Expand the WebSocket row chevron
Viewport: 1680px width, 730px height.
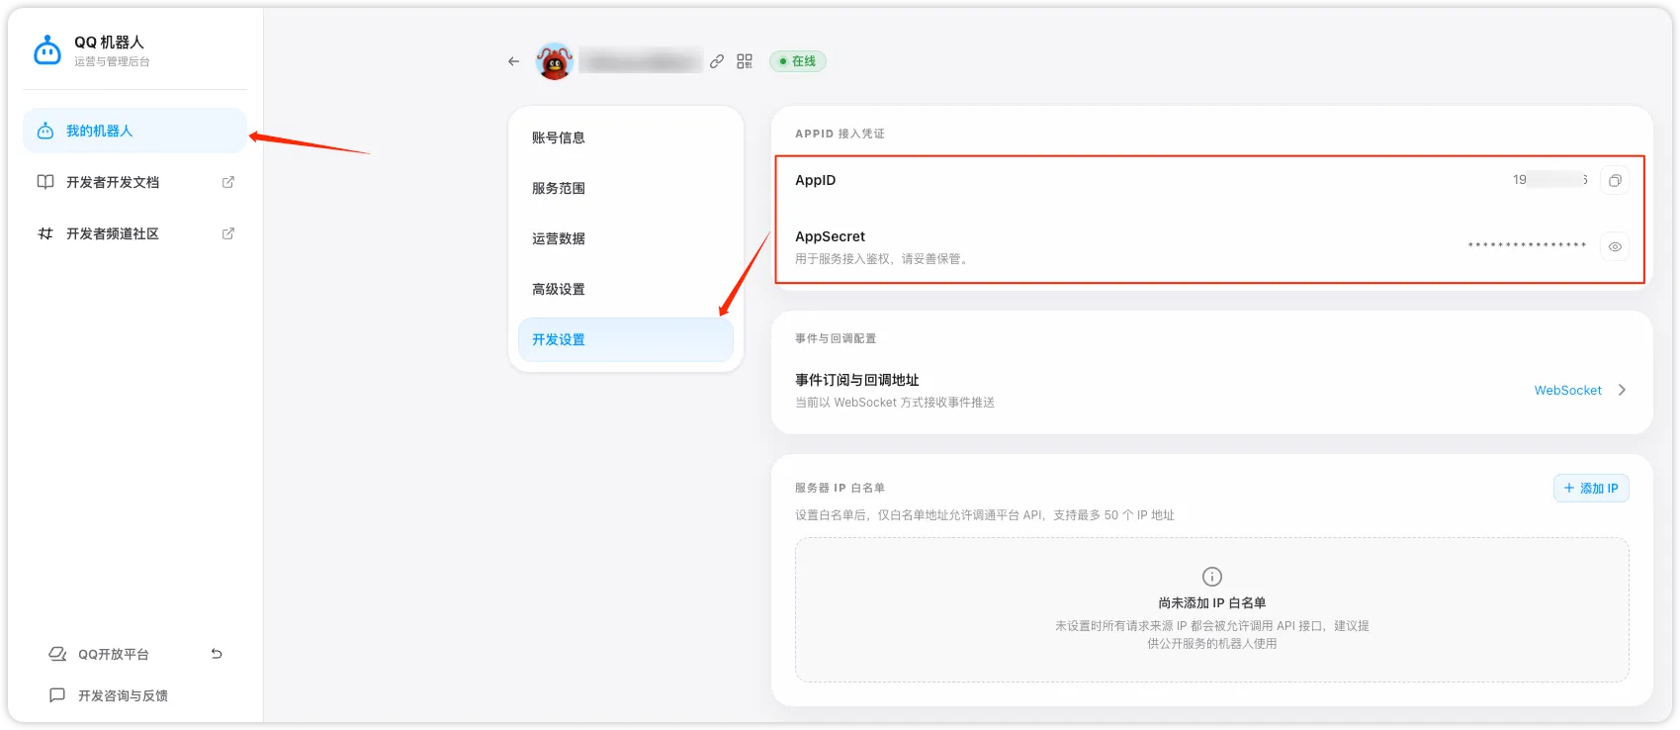pos(1622,390)
